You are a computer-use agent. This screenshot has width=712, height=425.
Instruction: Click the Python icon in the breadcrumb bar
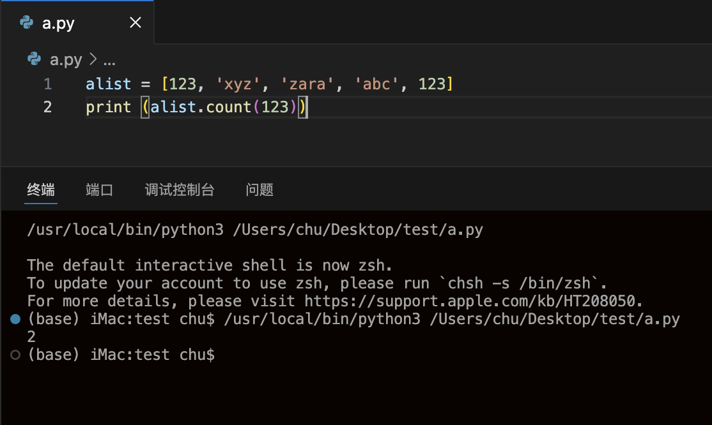coord(35,59)
